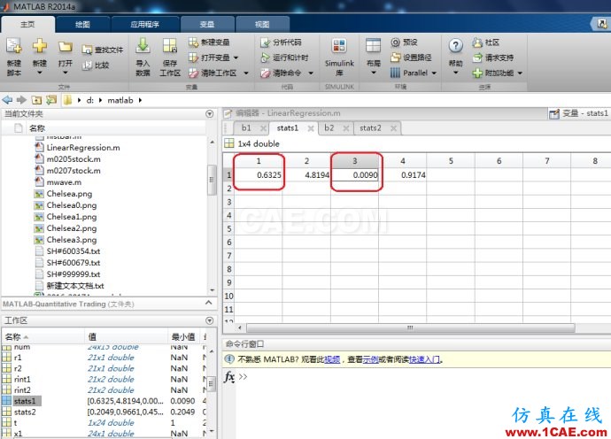Select LinearRegression.m in the file list
The width and height of the screenshot is (611, 439).
pos(83,148)
